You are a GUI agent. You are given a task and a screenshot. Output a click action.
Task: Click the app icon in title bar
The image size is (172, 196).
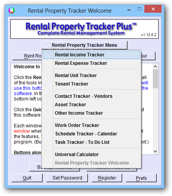tap(12, 10)
